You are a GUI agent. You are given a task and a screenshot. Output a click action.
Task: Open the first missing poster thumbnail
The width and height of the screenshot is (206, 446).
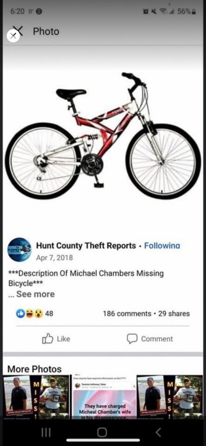pos(36,397)
